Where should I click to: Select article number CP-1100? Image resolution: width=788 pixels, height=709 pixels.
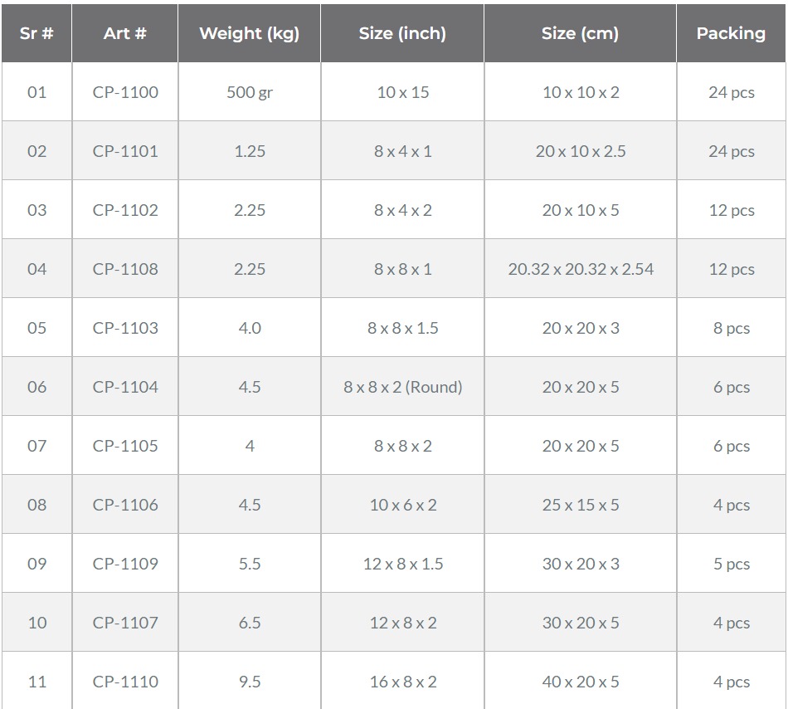click(x=125, y=92)
